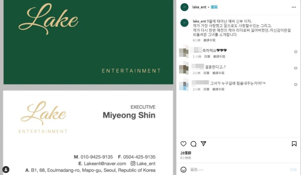301x175 pixels.
Task: Open the comment bubble icon
Action: click(193, 144)
